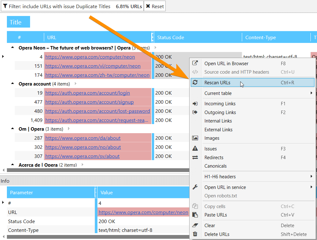Click the main table scroll-left arrow
This screenshot has height=240, width=317.
tap(3, 170)
